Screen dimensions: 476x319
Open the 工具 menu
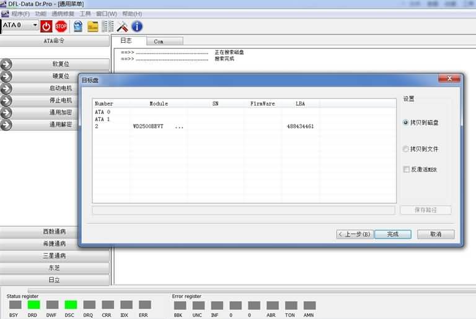[85, 14]
